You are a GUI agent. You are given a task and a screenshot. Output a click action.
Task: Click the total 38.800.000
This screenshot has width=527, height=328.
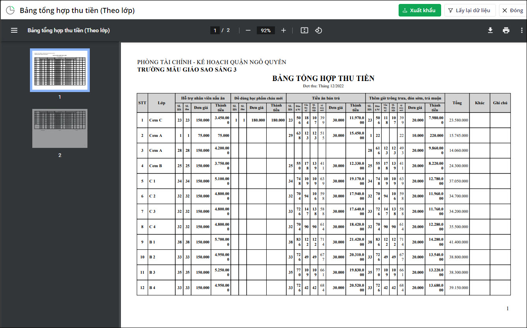[458, 257]
